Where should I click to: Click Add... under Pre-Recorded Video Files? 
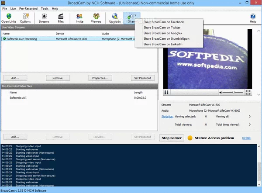pyautogui.click(x=15, y=137)
